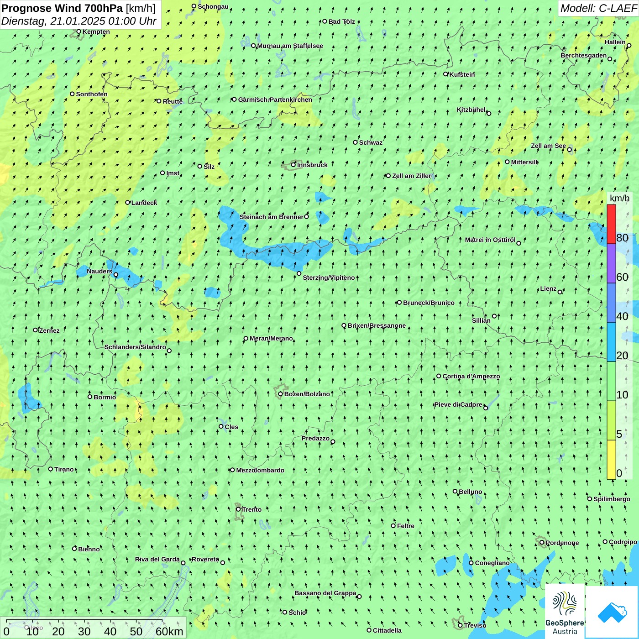Click the Zernez label
Screen dimensions: 639x639
pos(49,330)
